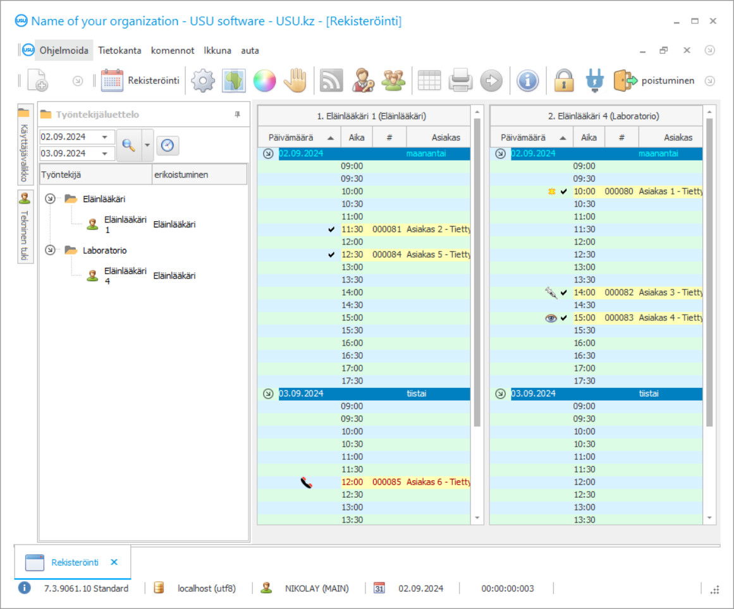Click the new document icon in the toolbar
Image resolution: width=734 pixels, height=609 pixels.
tap(37, 80)
